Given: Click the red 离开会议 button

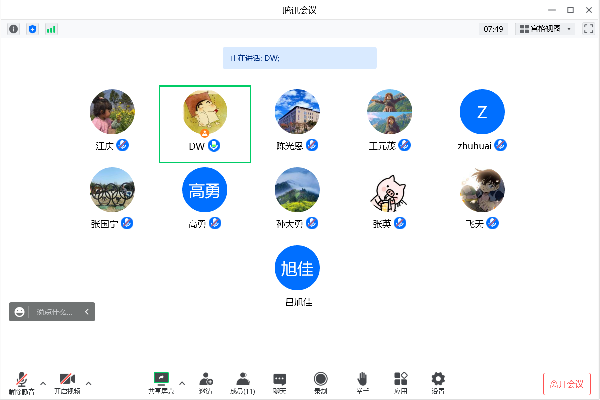Looking at the screenshot, I should coord(567,384).
